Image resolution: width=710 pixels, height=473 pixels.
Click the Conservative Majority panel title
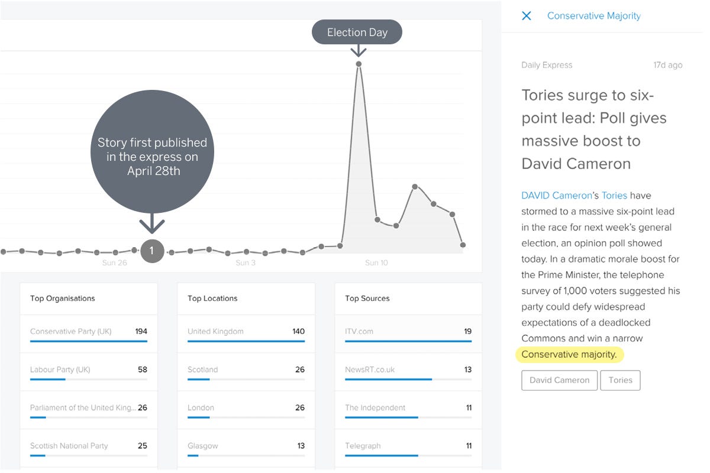(593, 16)
